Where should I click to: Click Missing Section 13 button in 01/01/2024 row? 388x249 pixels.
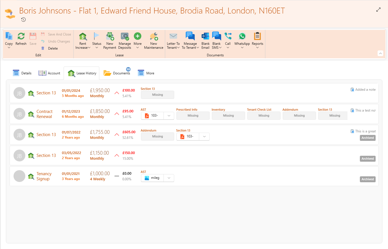pyautogui.click(x=158, y=95)
